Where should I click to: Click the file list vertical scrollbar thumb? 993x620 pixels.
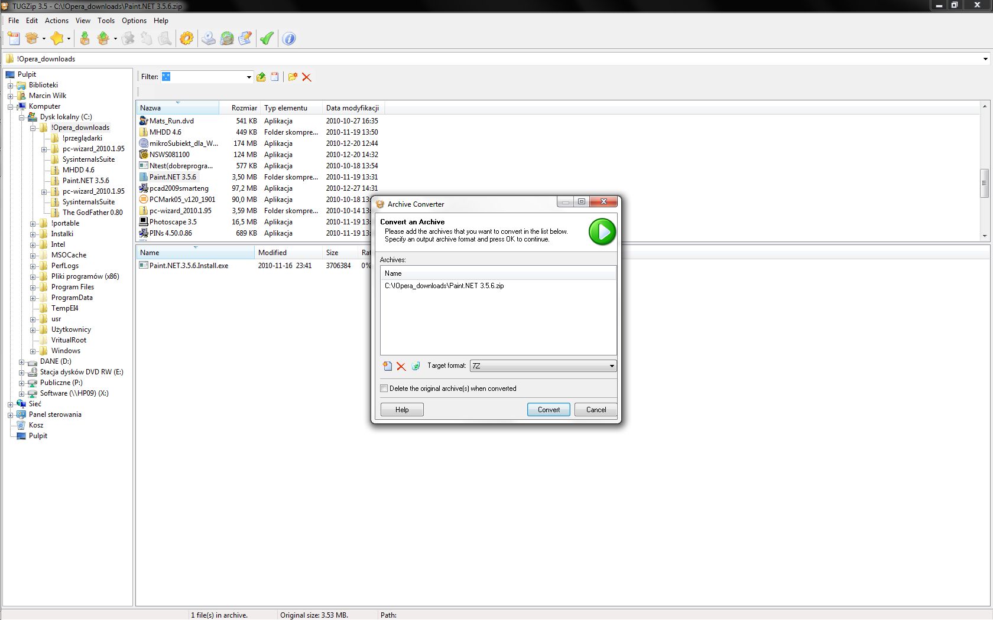coord(984,183)
